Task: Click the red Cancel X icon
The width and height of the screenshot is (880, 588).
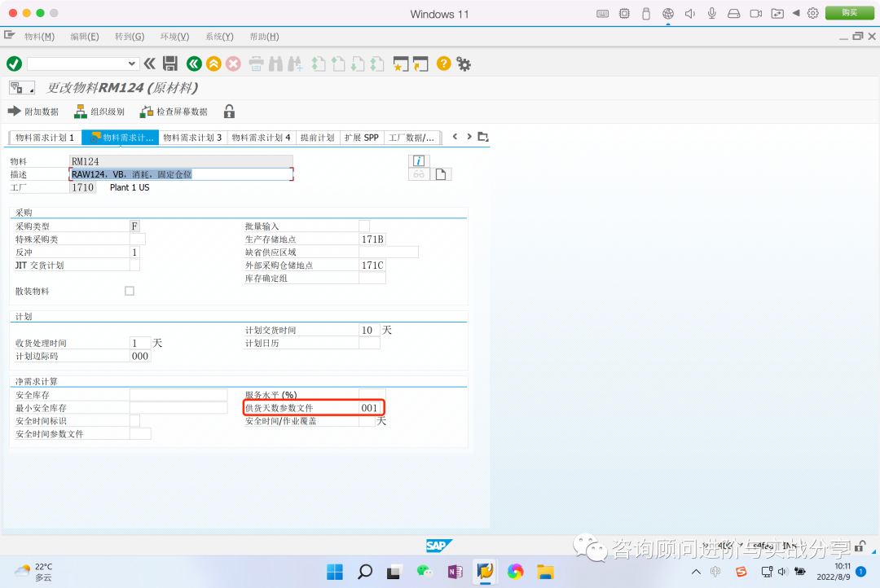Action: point(234,64)
